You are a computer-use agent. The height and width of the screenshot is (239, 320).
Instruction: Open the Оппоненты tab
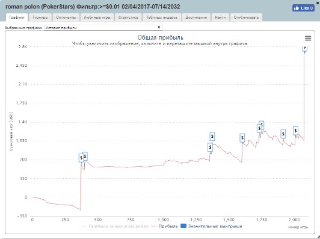(66, 17)
